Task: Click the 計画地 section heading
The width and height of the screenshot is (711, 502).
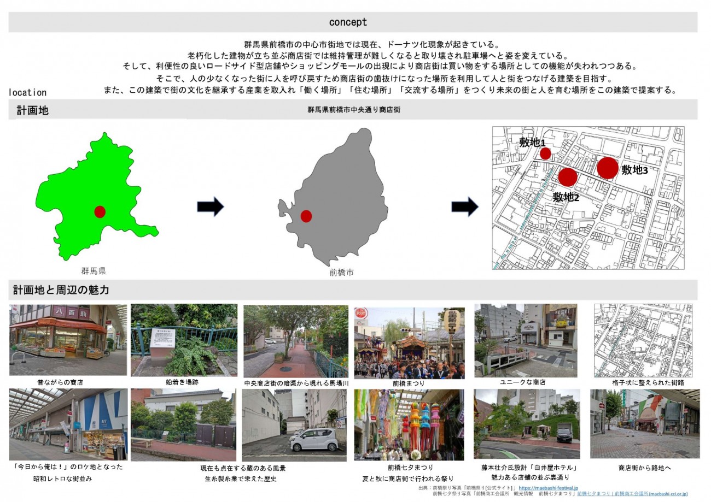Action: tap(33, 110)
